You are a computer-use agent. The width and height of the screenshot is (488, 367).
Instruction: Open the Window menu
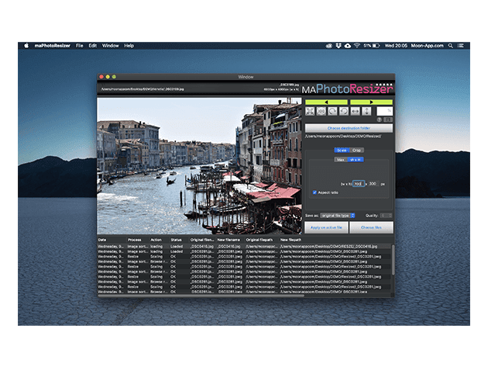tap(111, 46)
